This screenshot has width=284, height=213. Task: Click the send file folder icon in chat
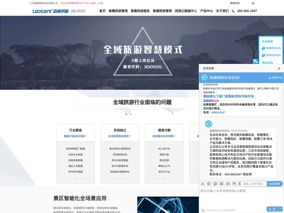tap(228, 184)
